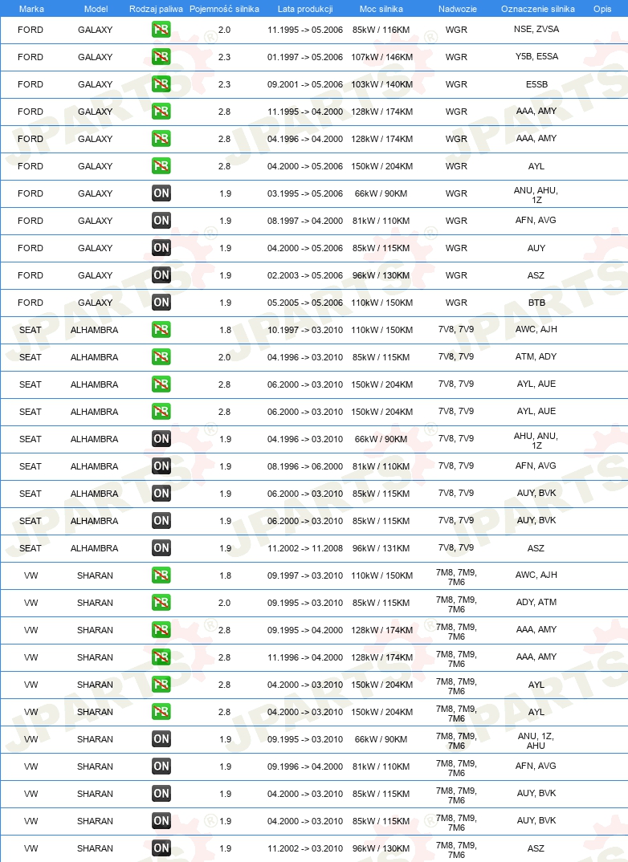Image resolution: width=628 pixels, height=862 pixels.
Task: Select lone AUY engine code cell
Action: (536, 248)
